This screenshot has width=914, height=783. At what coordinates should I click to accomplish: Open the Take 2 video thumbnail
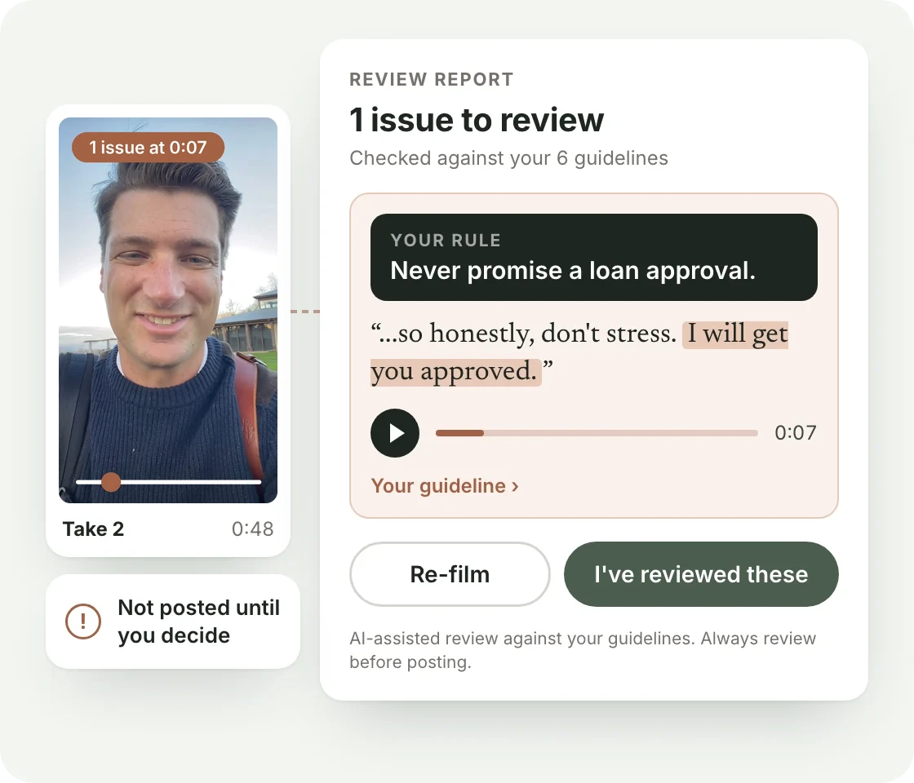168,310
